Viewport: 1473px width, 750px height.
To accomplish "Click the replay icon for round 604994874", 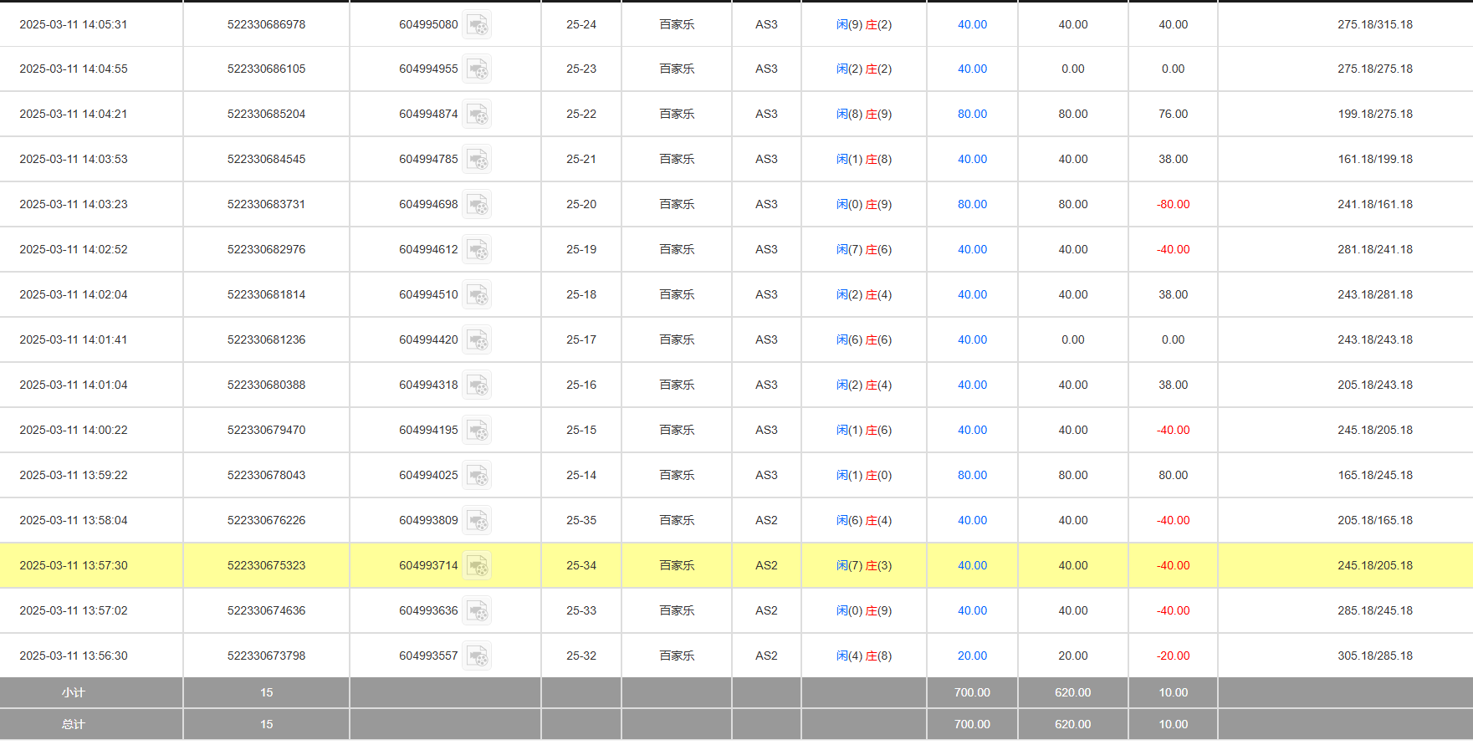I will 477,115.
